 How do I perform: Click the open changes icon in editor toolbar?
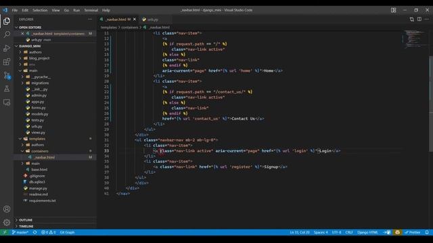(x=411, y=19)
